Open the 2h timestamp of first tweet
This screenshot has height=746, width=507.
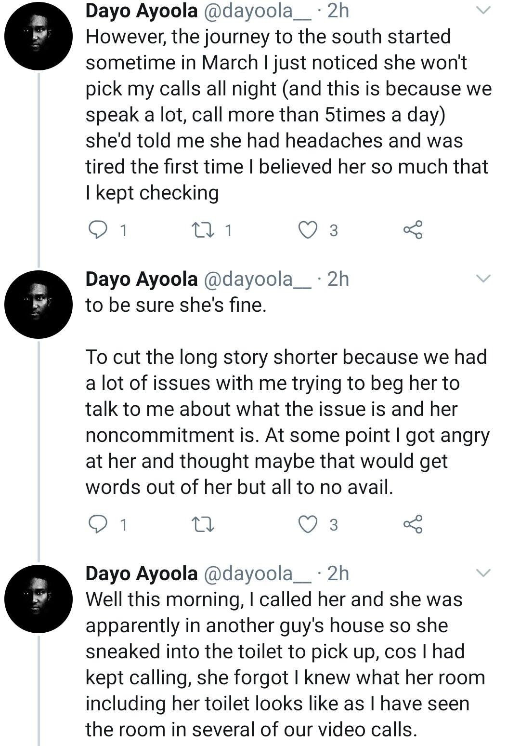coord(338,11)
